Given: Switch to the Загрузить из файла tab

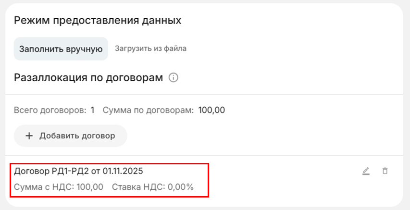Looking at the screenshot, I should 150,49.
